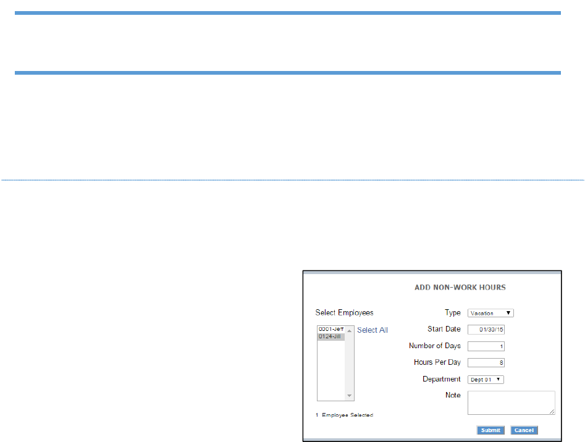
Task: Click the Number of Days field
Action: click(486, 346)
